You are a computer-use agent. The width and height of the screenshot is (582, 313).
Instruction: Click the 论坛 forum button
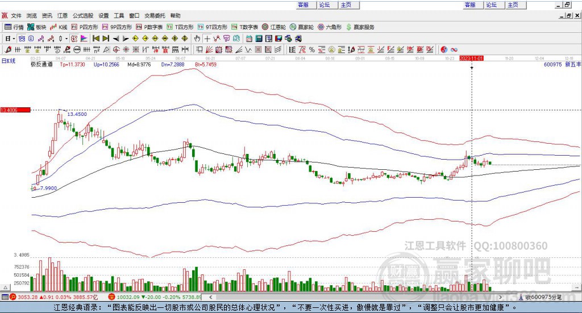tap(324, 5)
